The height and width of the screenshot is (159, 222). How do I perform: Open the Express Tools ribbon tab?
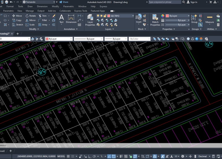(81, 11)
